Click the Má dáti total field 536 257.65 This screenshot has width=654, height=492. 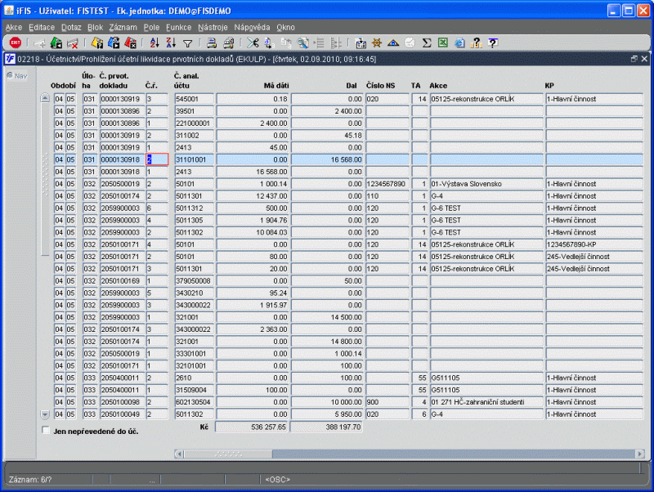(251, 427)
